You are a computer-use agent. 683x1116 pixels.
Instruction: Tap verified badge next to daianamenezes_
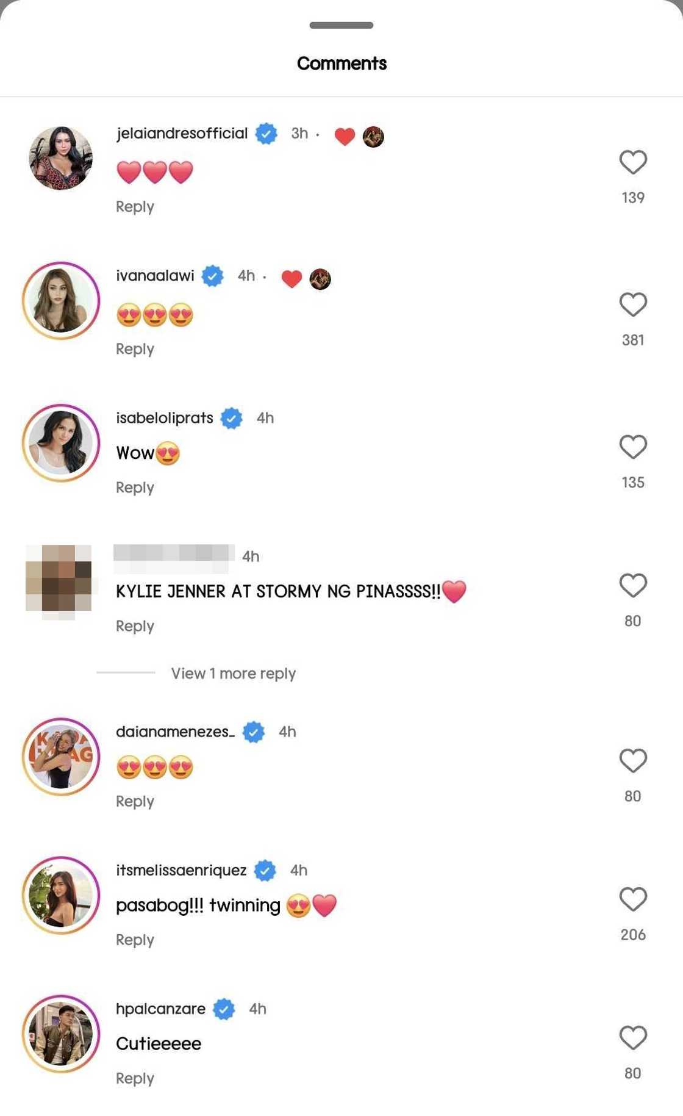(x=254, y=732)
